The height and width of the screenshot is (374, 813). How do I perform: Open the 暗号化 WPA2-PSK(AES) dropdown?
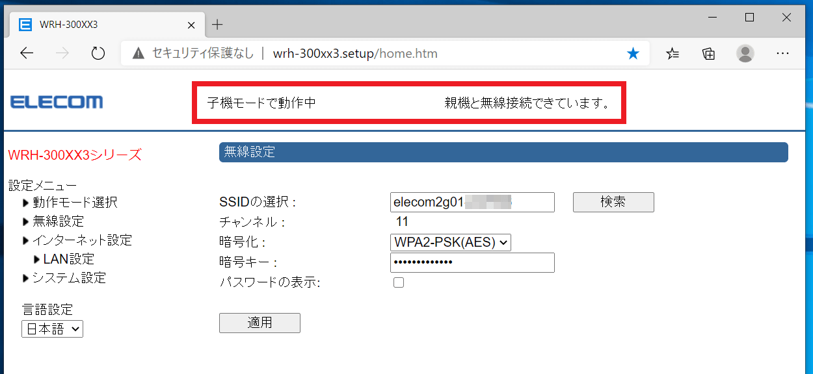pyautogui.click(x=451, y=242)
